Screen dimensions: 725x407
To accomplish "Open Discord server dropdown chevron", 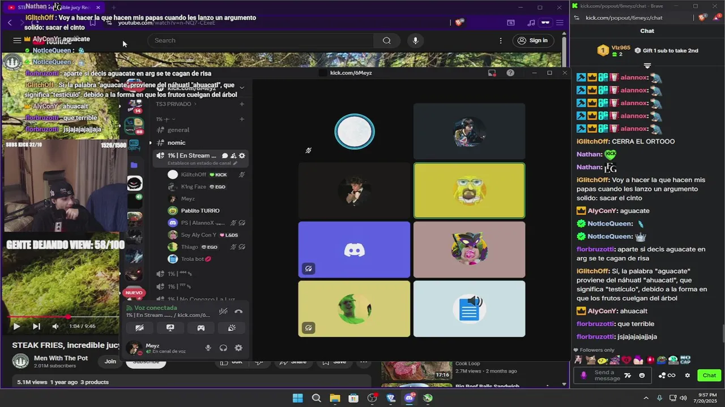I will [242, 88].
